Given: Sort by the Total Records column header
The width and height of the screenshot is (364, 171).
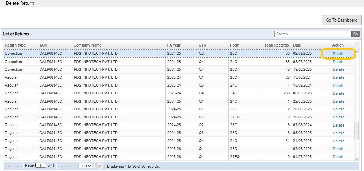Looking at the screenshot, I should [x=276, y=45].
